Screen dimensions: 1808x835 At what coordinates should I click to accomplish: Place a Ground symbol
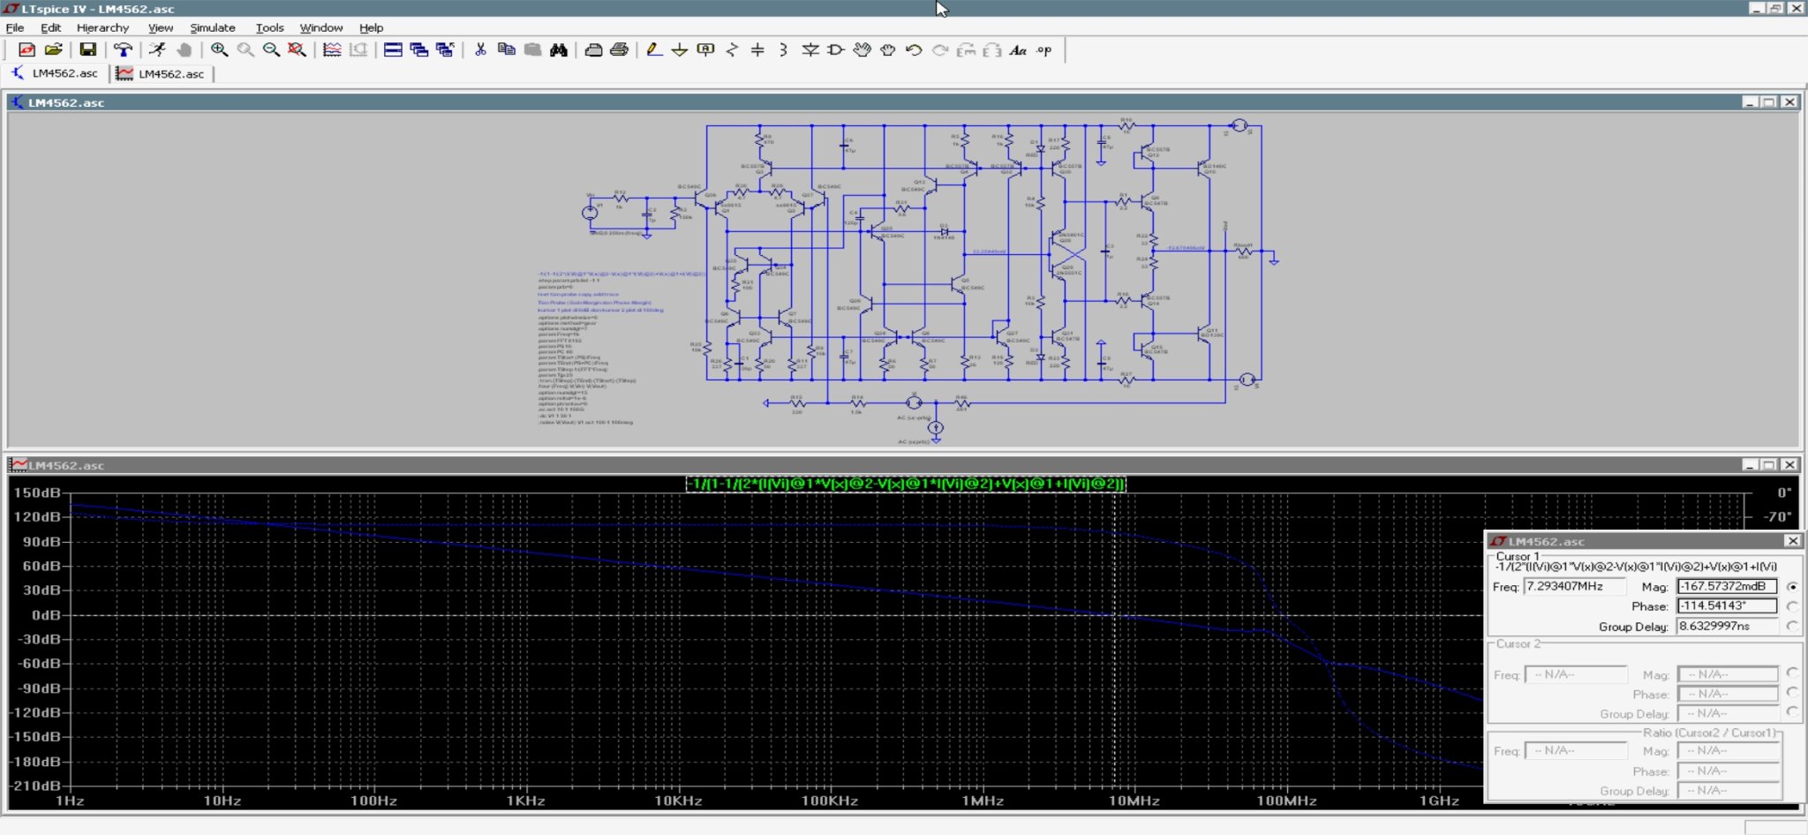(679, 50)
